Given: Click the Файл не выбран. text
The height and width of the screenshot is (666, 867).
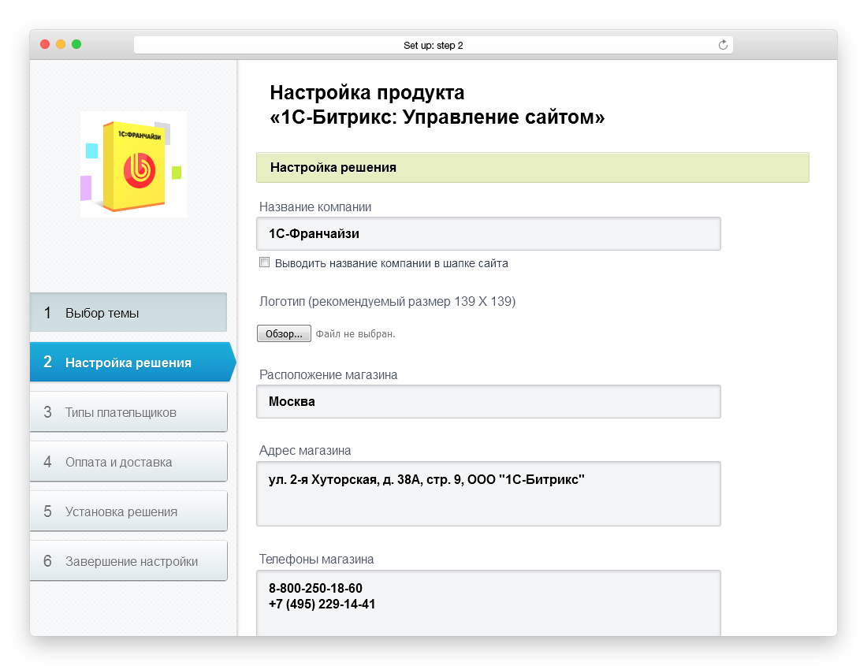Looking at the screenshot, I should pos(355,334).
